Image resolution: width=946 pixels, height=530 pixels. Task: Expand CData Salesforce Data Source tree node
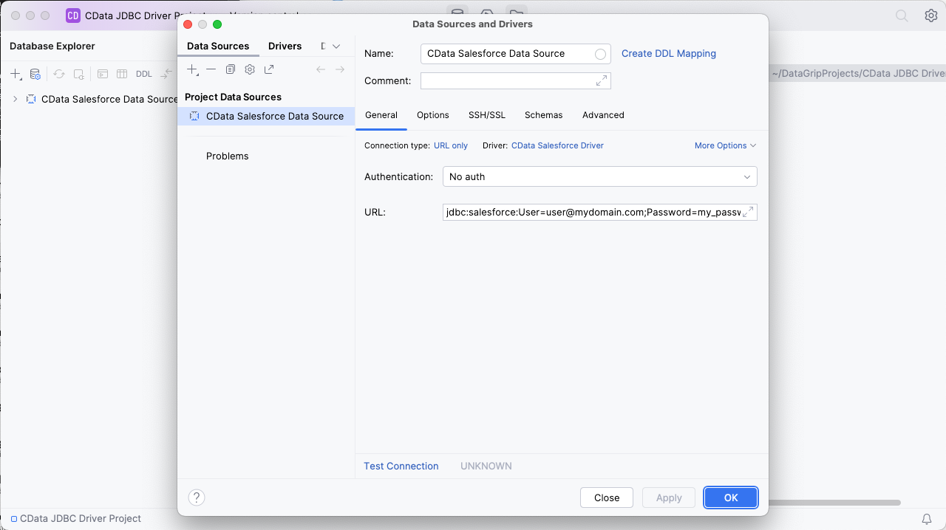pyautogui.click(x=15, y=99)
